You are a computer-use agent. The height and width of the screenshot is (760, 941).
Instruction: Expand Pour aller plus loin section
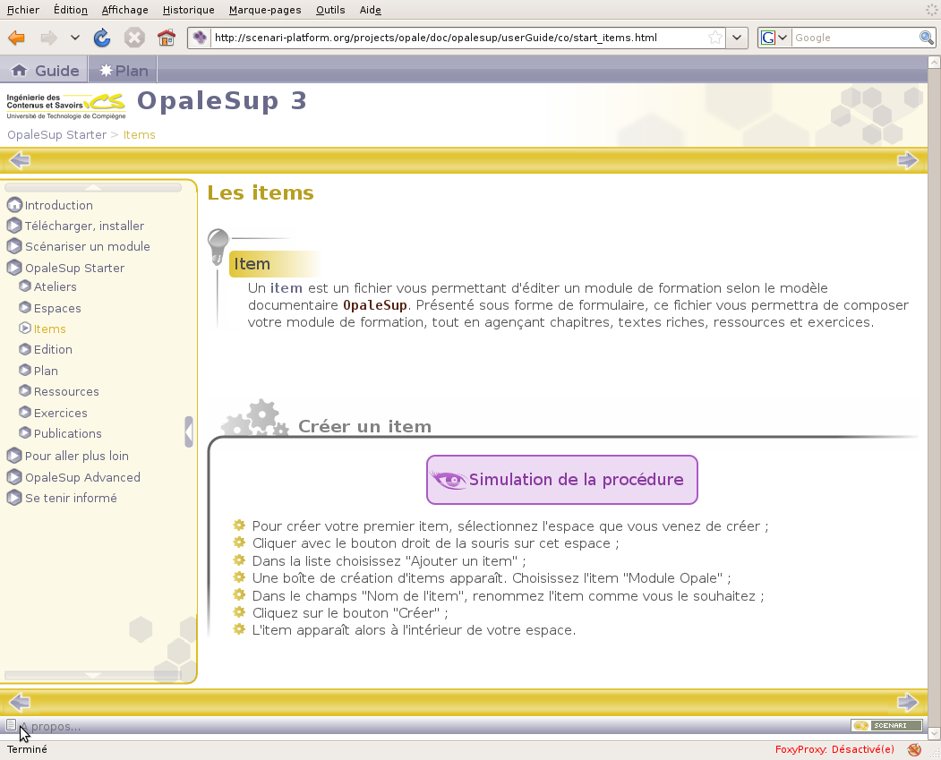coord(77,456)
